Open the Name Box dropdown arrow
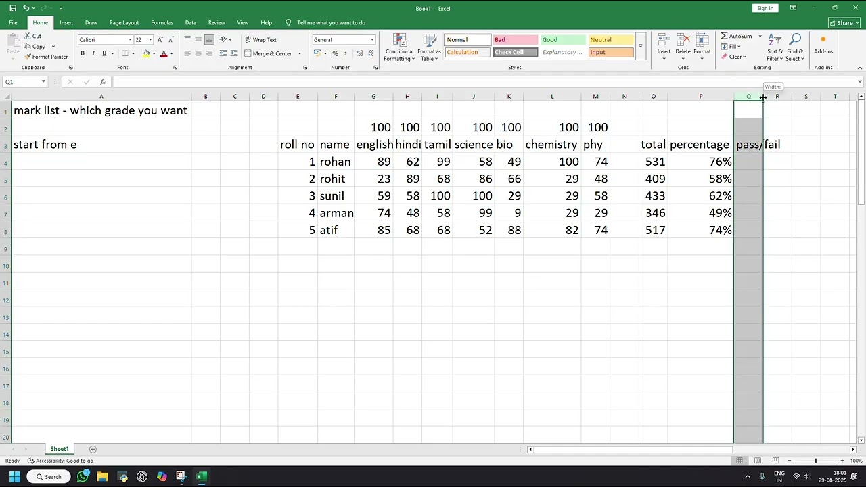Screen dimensions: 866x487 [x=43, y=82]
